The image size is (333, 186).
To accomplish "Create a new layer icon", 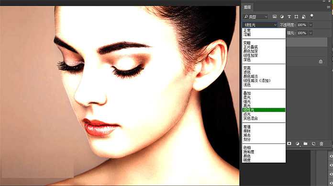I will [x=313, y=144].
